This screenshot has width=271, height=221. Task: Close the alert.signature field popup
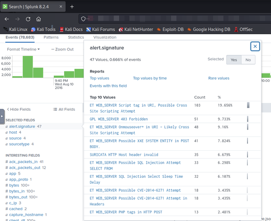(255, 46)
